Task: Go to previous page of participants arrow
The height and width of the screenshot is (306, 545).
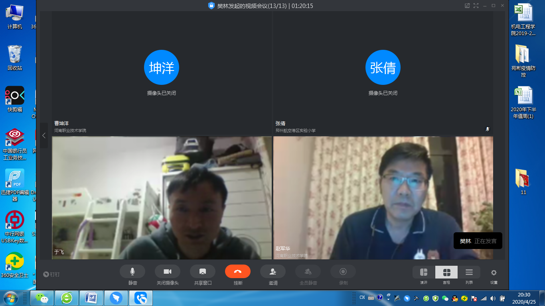Action: click(x=44, y=135)
